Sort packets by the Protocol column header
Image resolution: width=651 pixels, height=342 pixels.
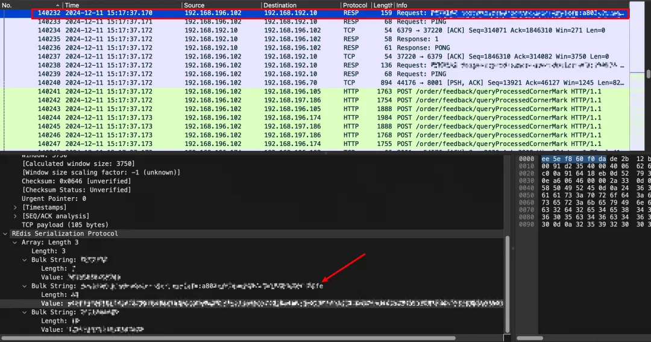tap(355, 5)
